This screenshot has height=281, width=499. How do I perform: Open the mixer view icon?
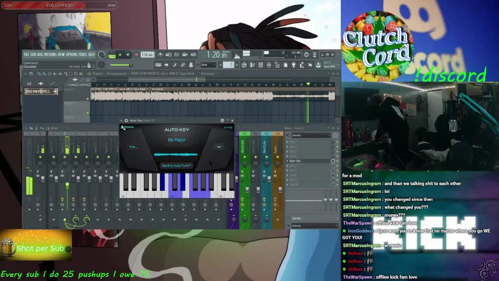click(x=269, y=65)
